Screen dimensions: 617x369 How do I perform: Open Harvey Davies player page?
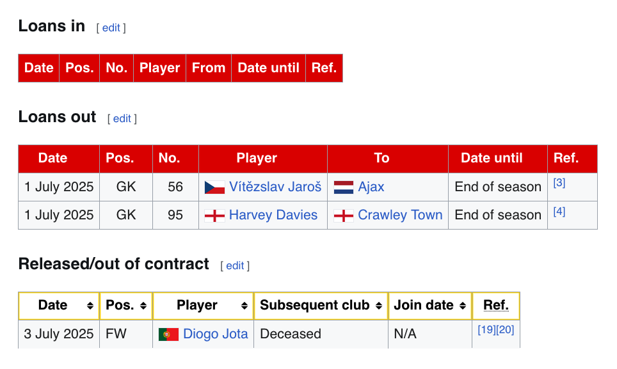pyautogui.click(x=273, y=215)
